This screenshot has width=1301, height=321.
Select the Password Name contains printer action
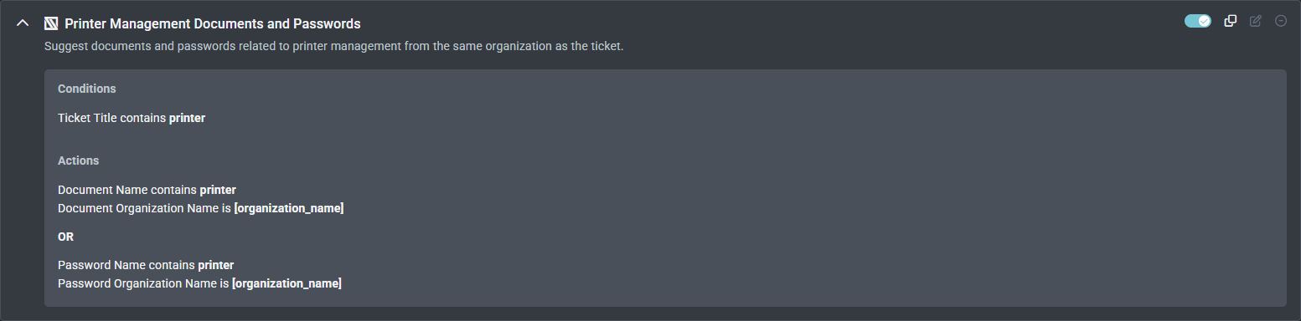pyautogui.click(x=146, y=265)
